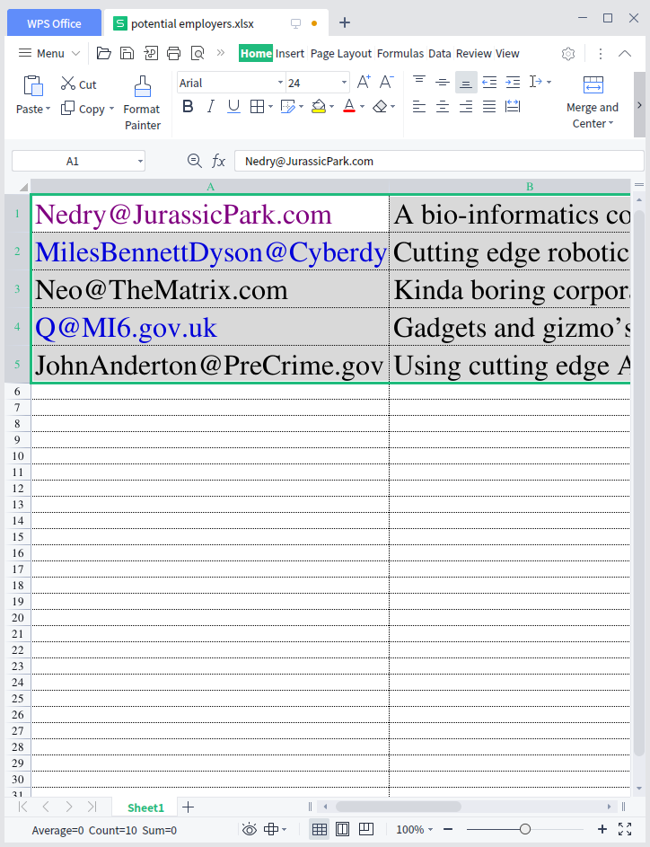
Task: Activate the Format Painter
Action: [x=142, y=102]
